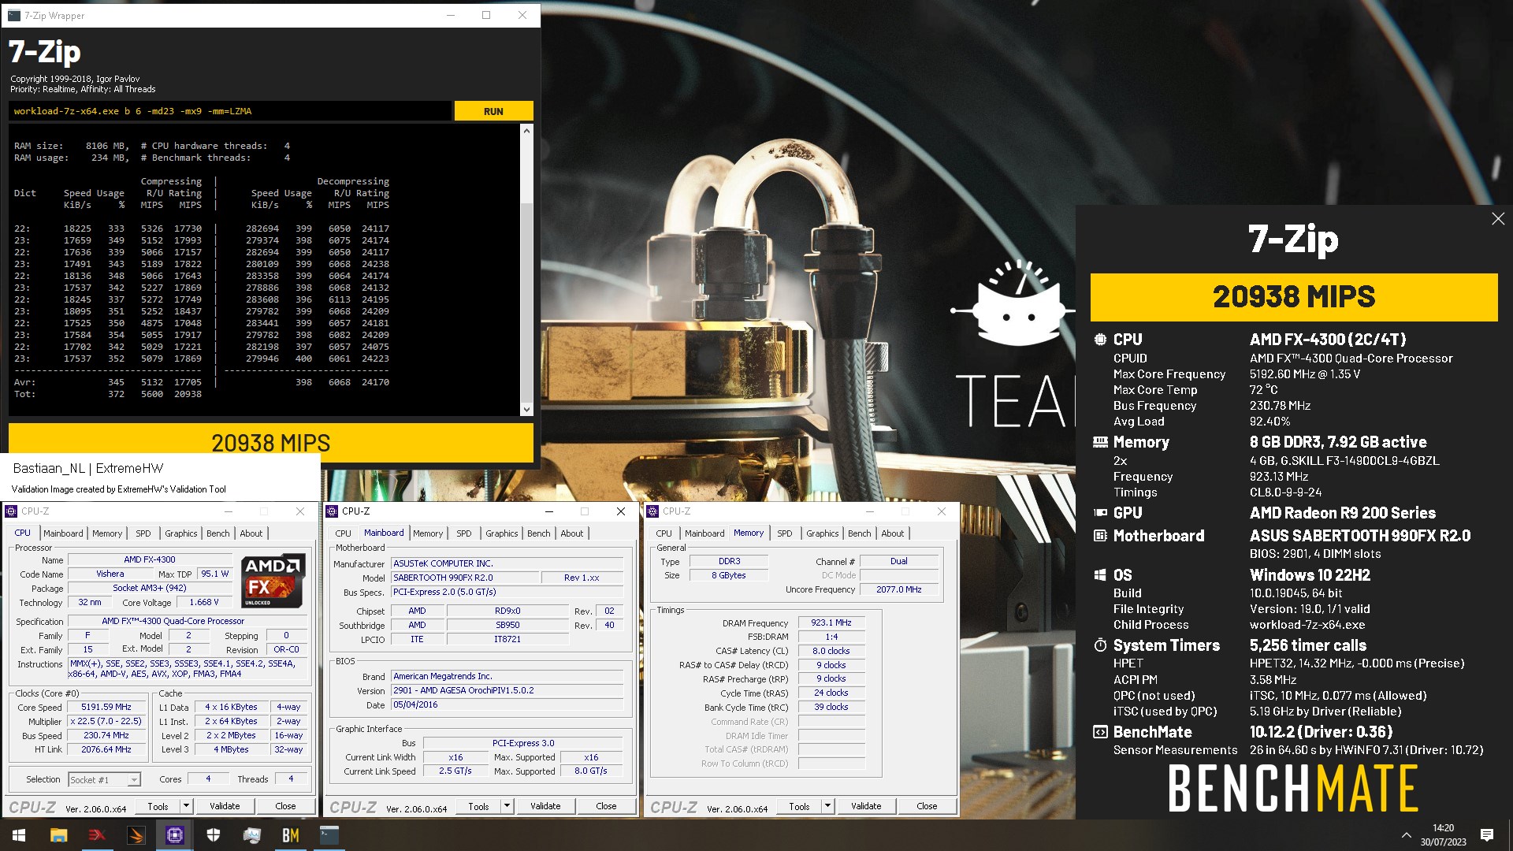The height and width of the screenshot is (851, 1513).
Task: Click Close button in CPU-Z Memory window
Action: (x=927, y=806)
